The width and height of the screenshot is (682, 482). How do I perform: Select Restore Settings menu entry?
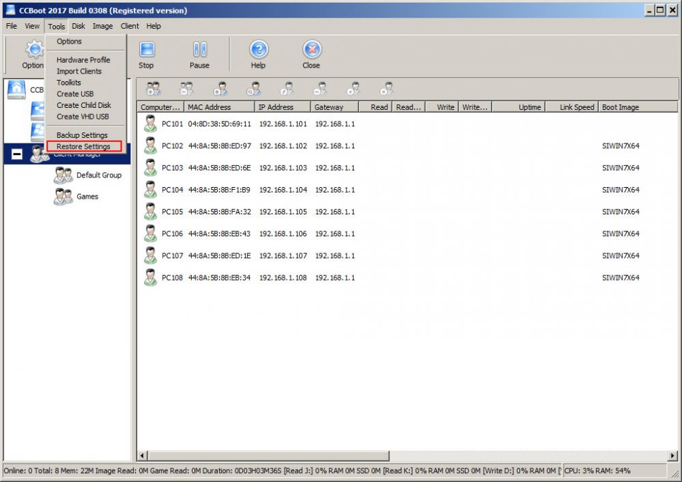(83, 147)
